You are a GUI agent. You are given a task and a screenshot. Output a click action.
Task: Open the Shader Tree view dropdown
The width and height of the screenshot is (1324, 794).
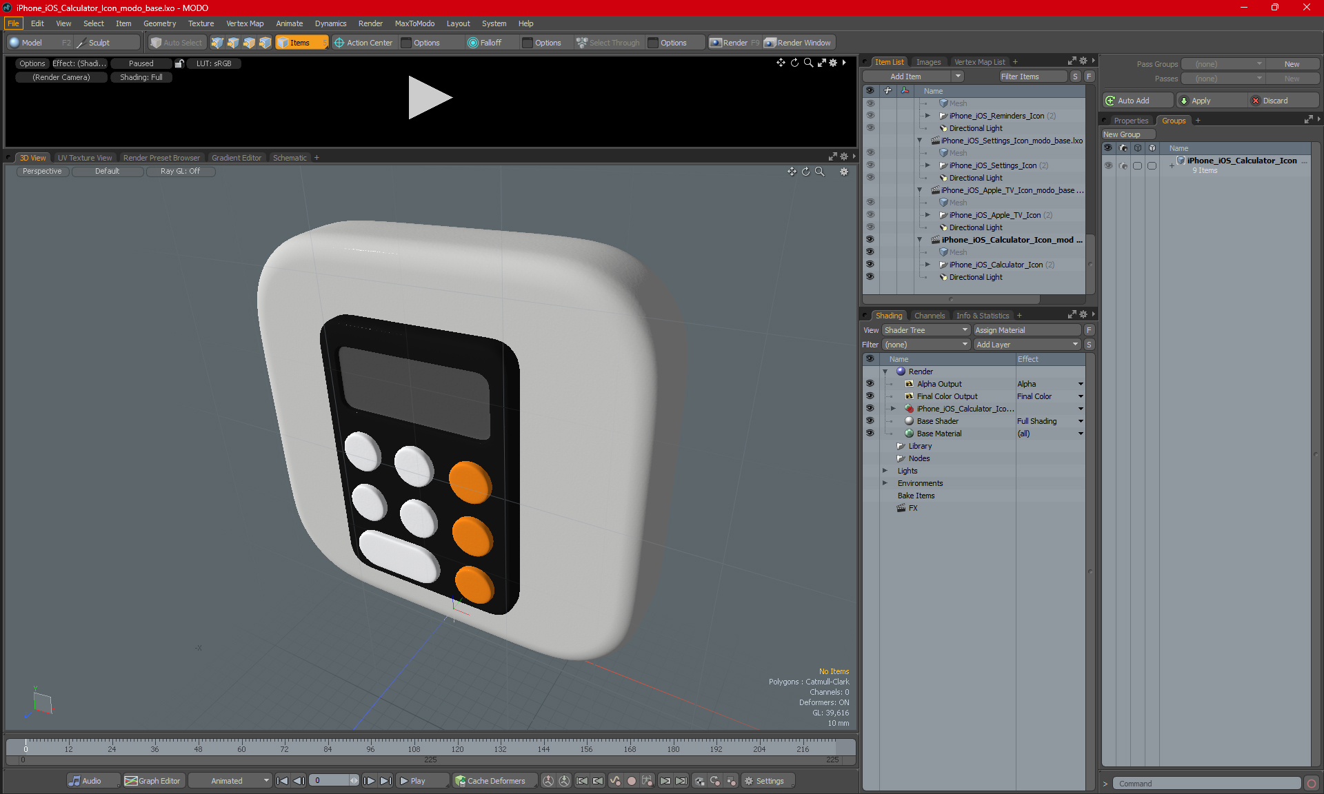click(926, 330)
